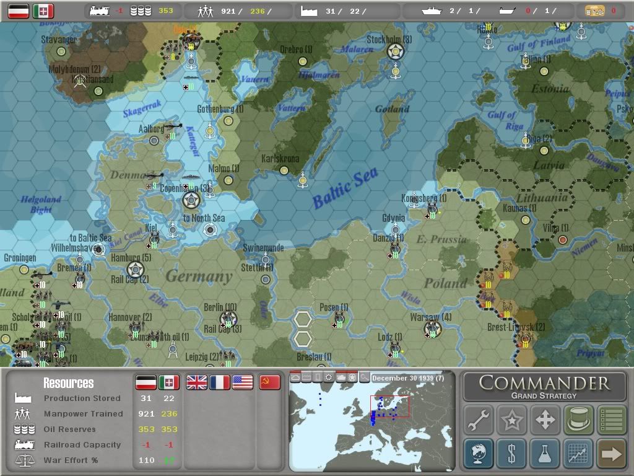Click the 'Oil Reserves' row label
Viewport: 634px width, 476px height.
point(69,429)
